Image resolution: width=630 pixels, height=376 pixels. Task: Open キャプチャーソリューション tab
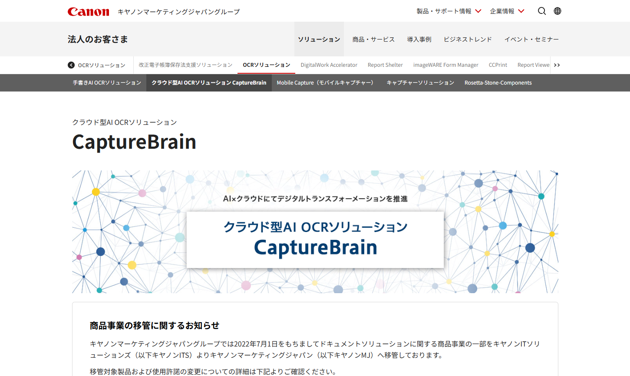pyautogui.click(x=420, y=83)
